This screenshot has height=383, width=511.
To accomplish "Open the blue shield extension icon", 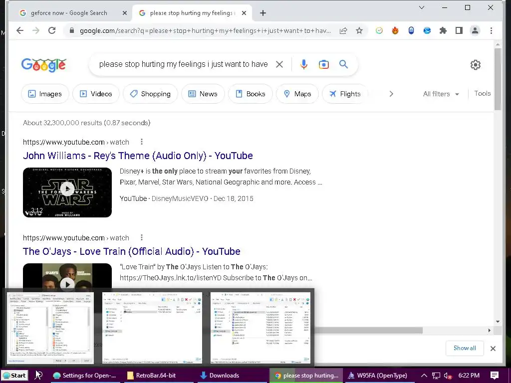I will click(x=411, y=30).
